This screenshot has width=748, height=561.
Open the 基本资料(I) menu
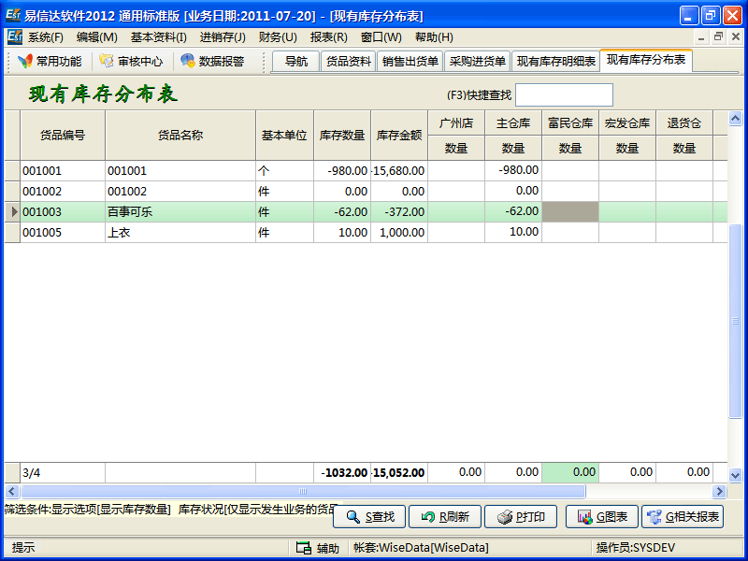click(x=158, y=37)
